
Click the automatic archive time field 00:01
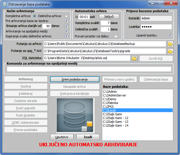(x=84, y=17)
